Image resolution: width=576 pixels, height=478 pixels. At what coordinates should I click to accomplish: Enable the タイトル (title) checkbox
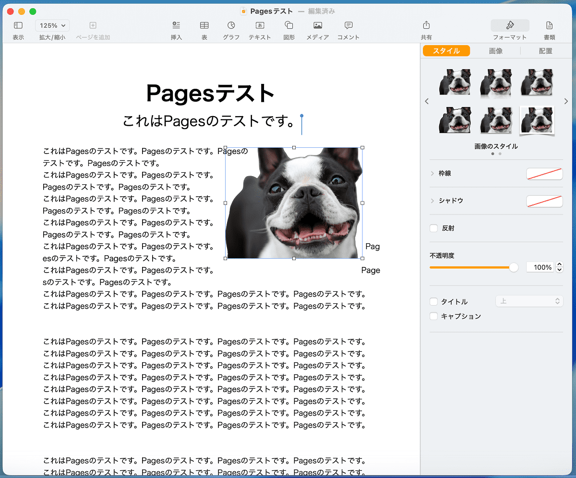click(434, 302)
